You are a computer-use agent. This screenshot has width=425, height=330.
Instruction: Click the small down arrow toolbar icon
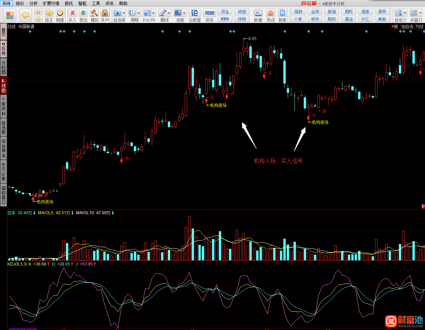click(x=38, y=19)
